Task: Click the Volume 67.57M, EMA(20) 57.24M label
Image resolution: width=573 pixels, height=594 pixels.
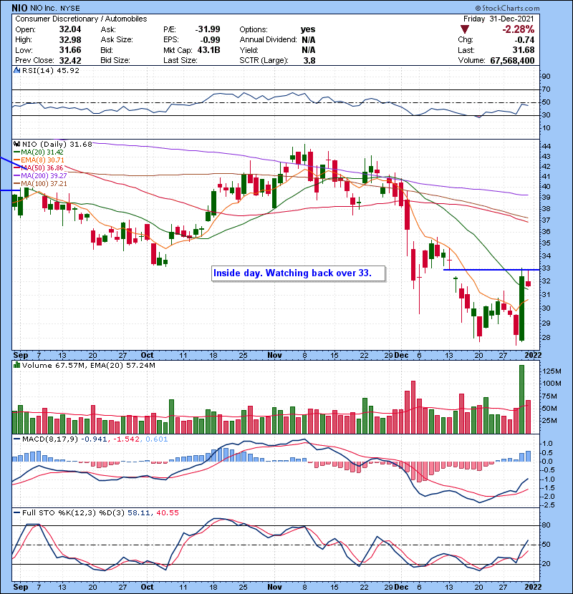Action: coord(89,366)
